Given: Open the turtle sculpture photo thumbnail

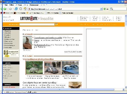Looking at the screenshot, I should [52, 68].
